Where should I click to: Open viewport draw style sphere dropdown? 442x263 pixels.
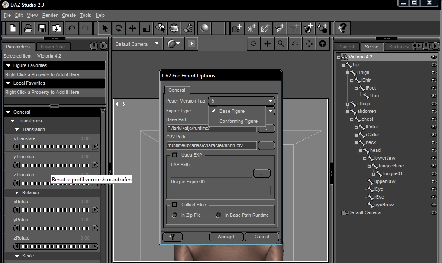(x=173, y=44)
